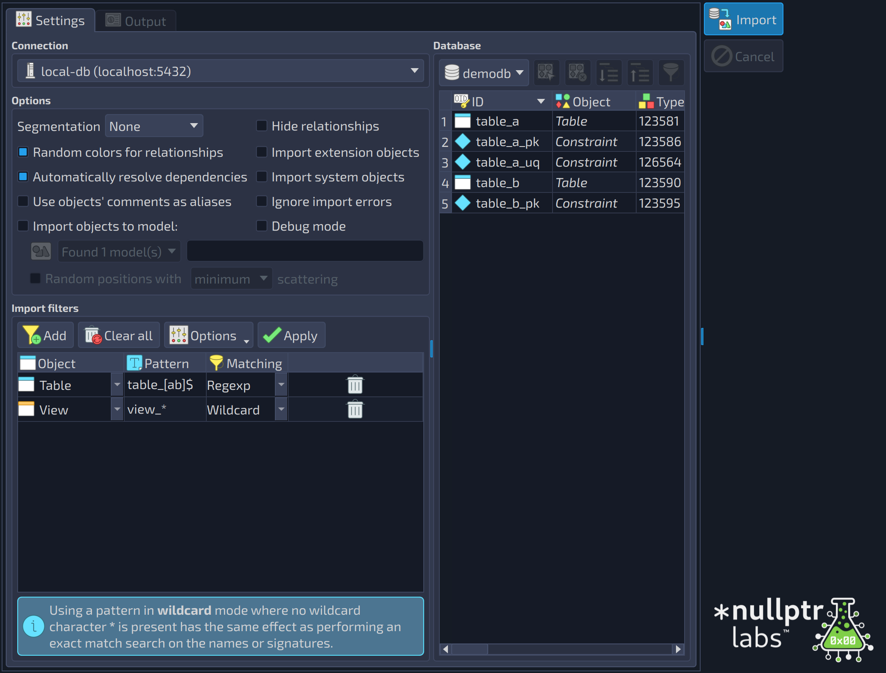Sort by the ID column header

pos(502,101)
